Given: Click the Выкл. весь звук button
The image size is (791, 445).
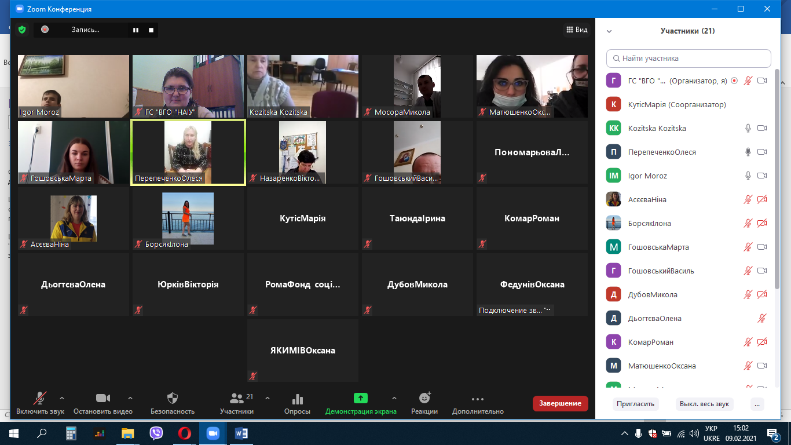Looking at the screenshot, I should pyautogui.click(x=704, y=404).
